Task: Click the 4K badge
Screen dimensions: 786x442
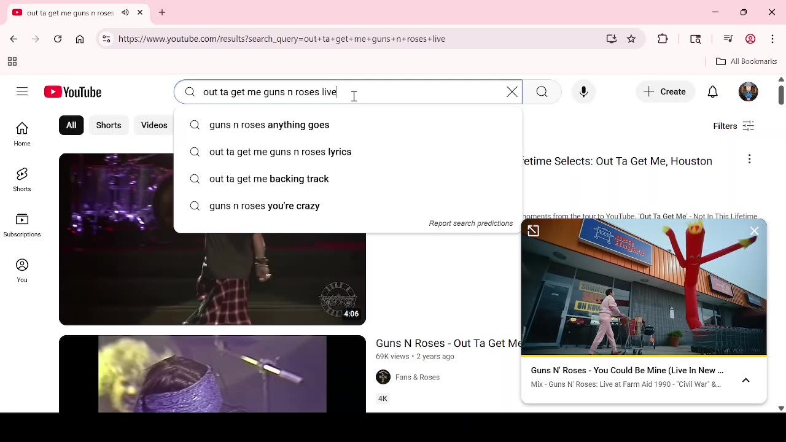Action: pos(383,398)
